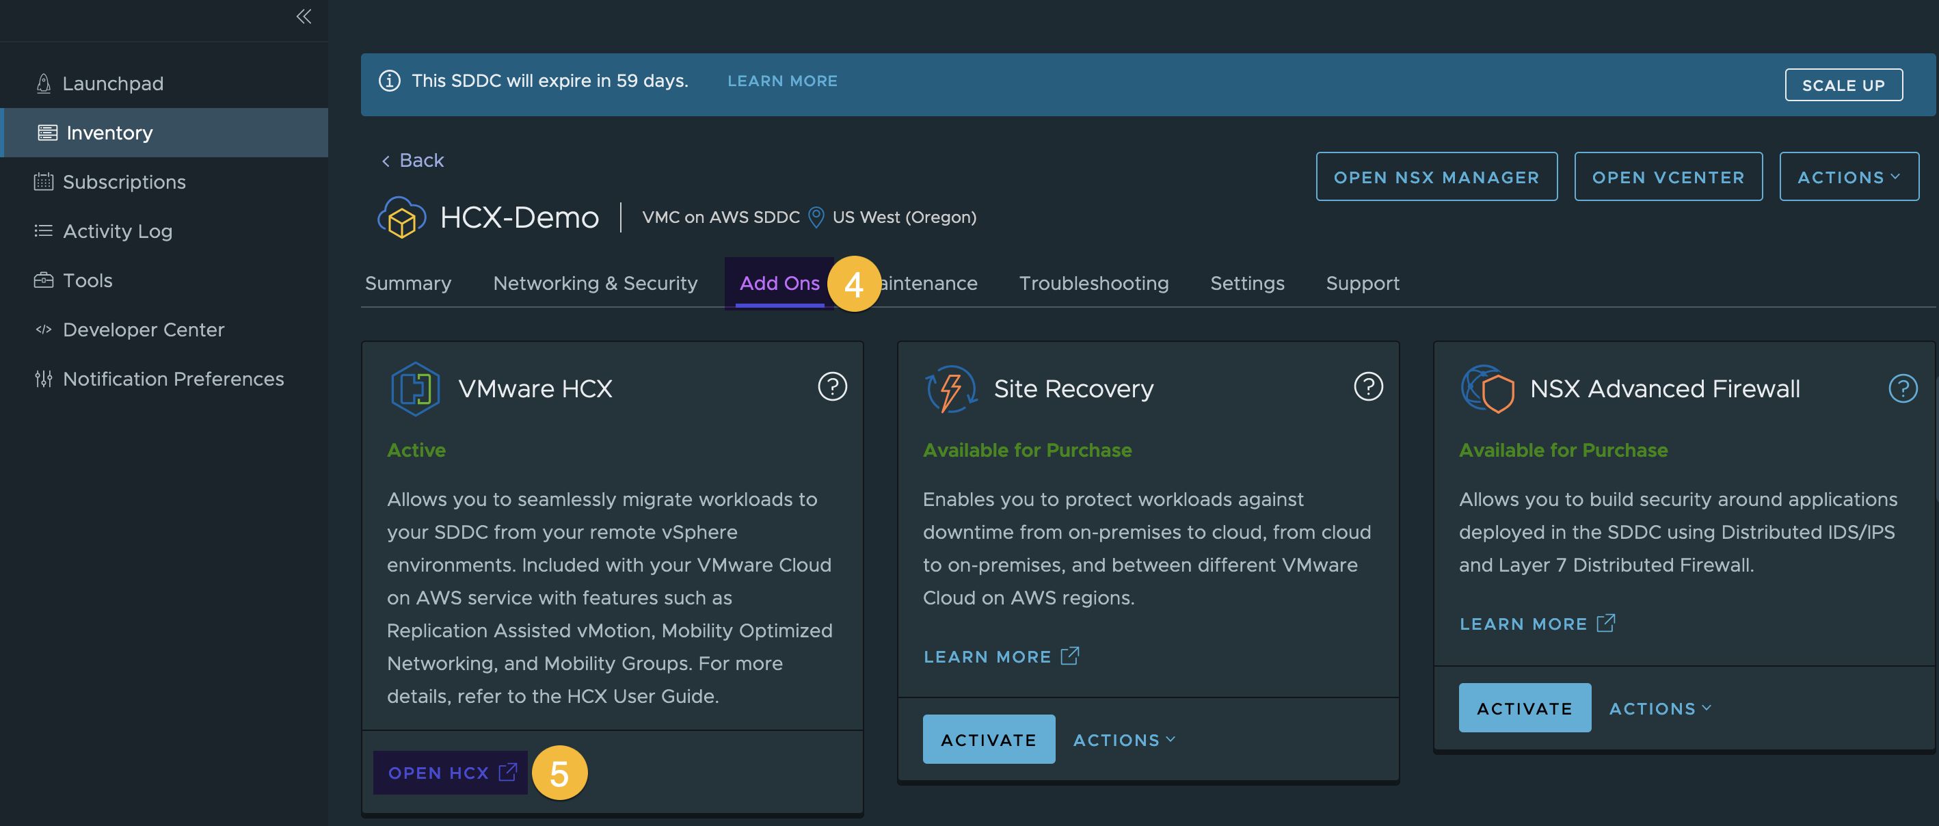Open help for Site Recovery card
The width and height of the screenshot is (1939, 826).
[1368, 387]
